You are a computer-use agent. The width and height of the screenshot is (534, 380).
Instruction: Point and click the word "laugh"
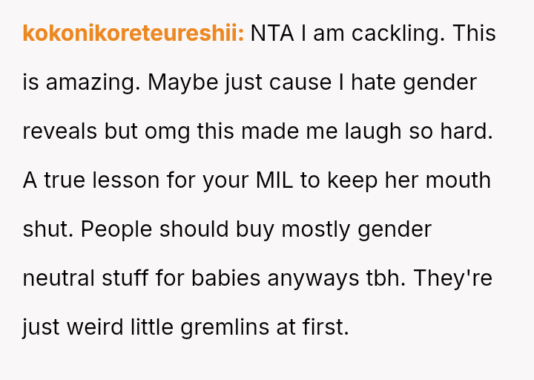point(374,131)
